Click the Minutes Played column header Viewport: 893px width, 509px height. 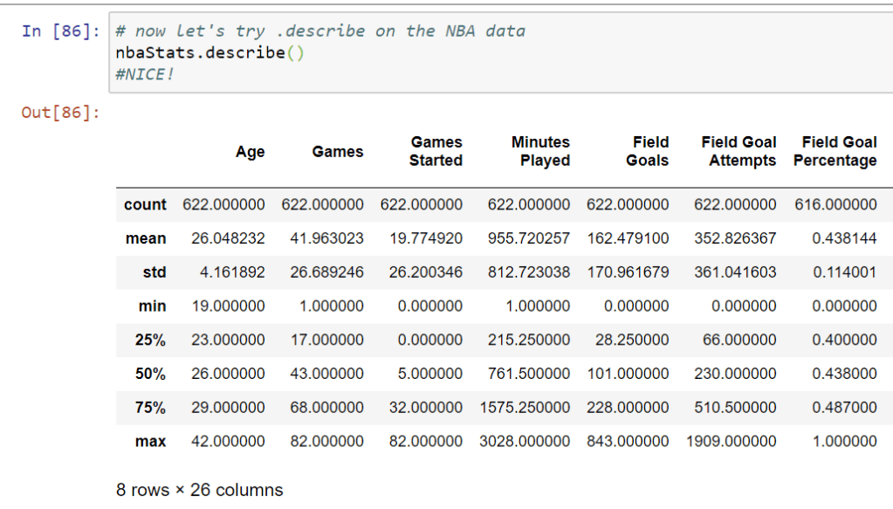tap(540, 151)
